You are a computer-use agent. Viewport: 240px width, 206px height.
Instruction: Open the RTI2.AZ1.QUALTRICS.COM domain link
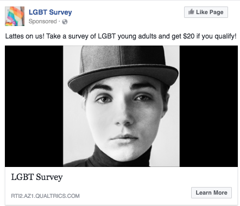pyautogui.click(x=45, y=196)
